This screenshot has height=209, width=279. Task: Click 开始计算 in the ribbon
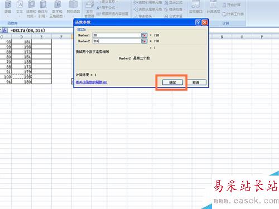coord(232,4)
